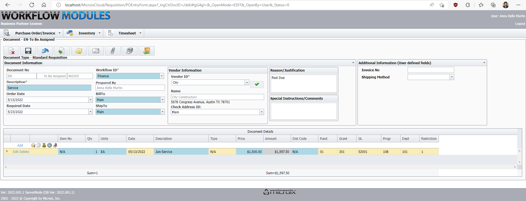Open the Shipping Method dropdown
Screen dimensions: 526x201
click(x=452, y=77)
